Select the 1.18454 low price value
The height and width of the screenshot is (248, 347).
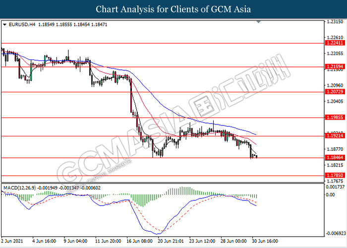81,25
